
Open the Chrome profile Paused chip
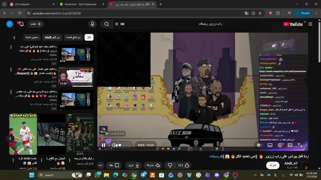pos(303,13)
